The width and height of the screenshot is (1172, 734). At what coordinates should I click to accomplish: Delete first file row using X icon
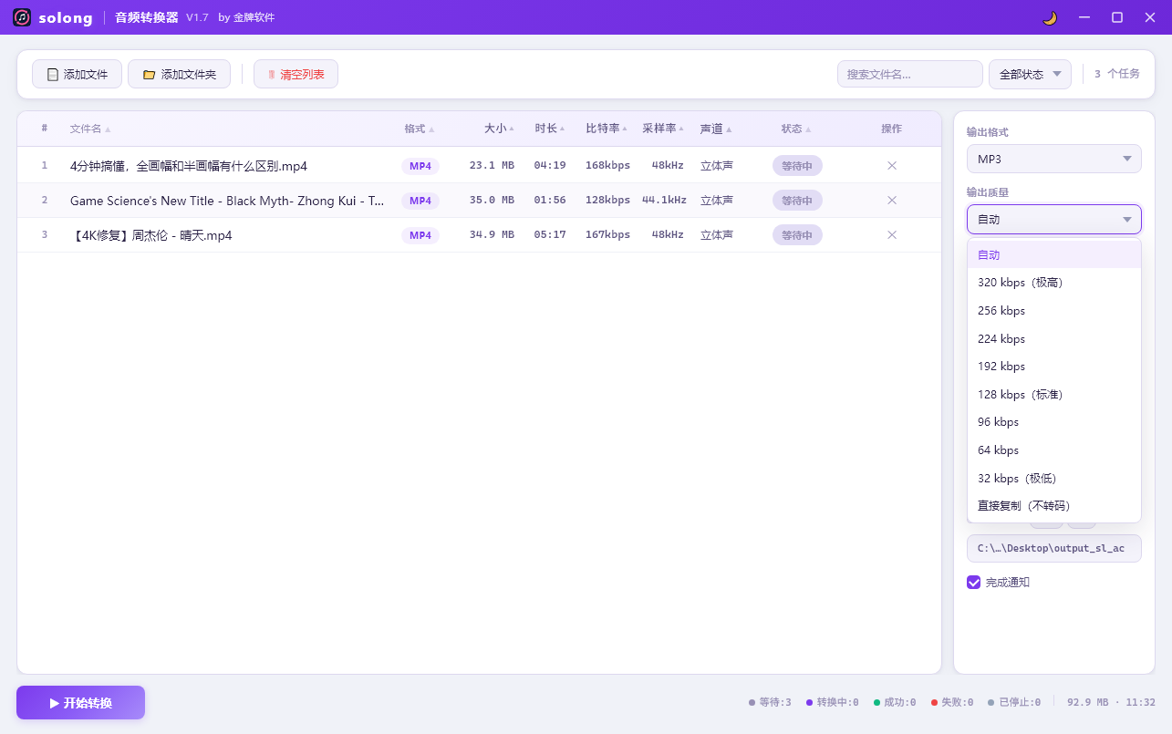tap(891, 166)
